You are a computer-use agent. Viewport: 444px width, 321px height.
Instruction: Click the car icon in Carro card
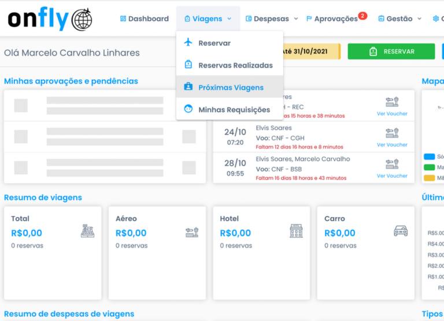400,232
